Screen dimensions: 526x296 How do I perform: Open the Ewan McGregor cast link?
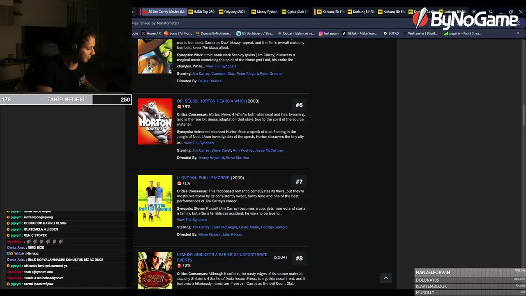click(x=224, y=227)
